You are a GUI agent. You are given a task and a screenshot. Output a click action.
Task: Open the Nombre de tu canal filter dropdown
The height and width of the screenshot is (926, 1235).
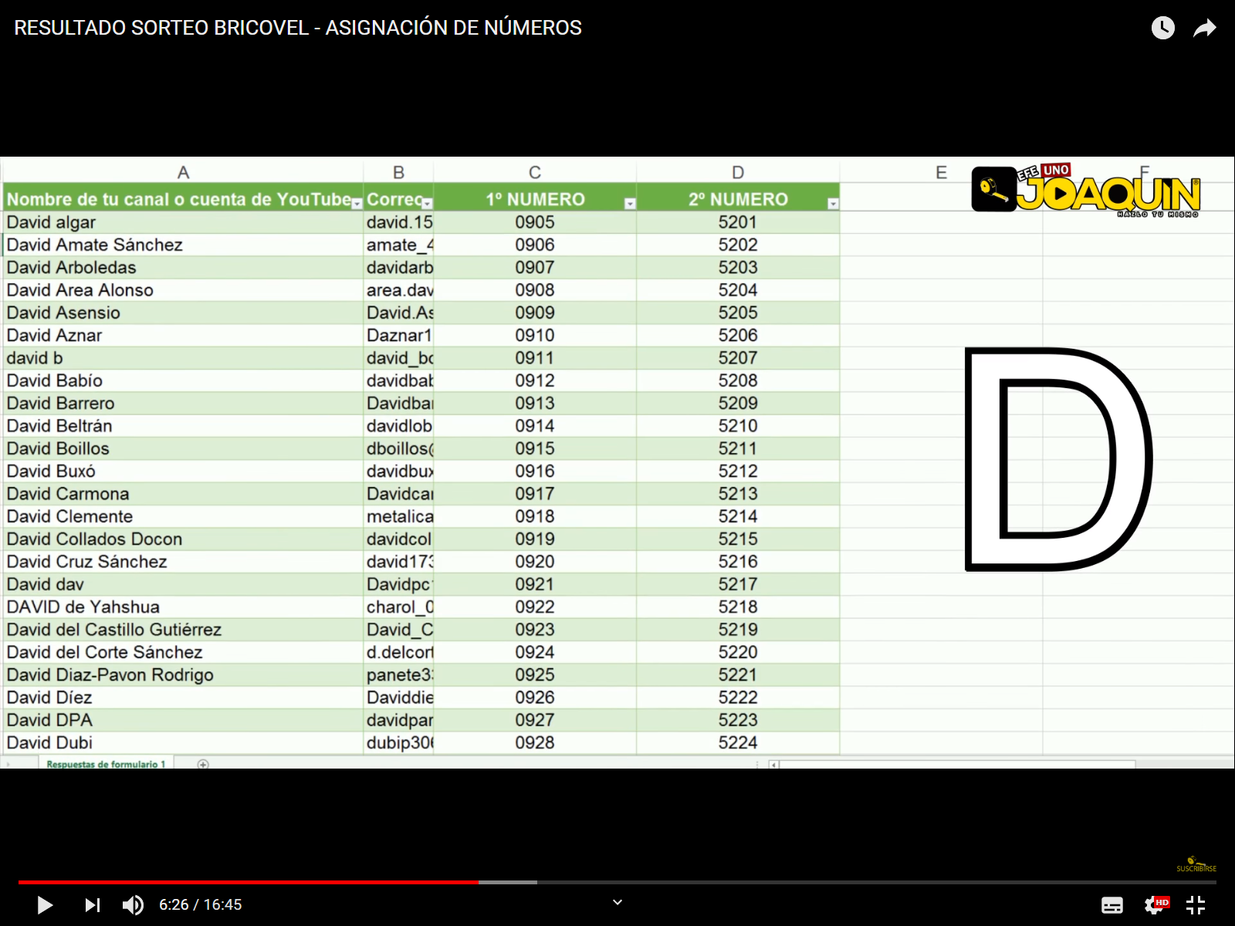(x=357, y=204)
